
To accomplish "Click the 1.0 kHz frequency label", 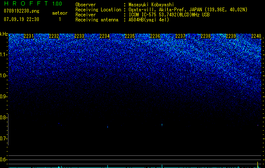I will pyautogui.click(x=3, y=76).
